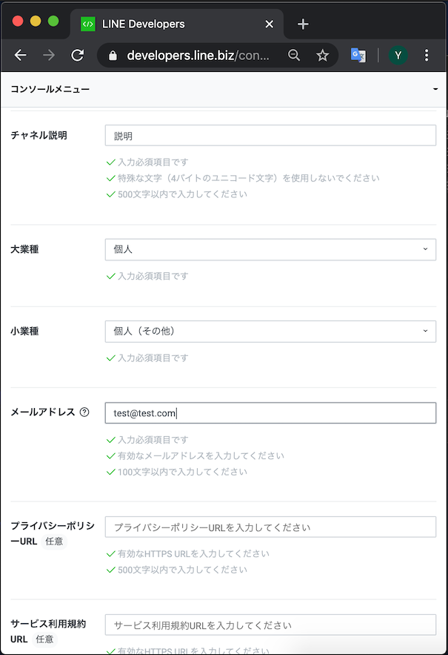Bookmark this page with the star icon

coord(322,55)
